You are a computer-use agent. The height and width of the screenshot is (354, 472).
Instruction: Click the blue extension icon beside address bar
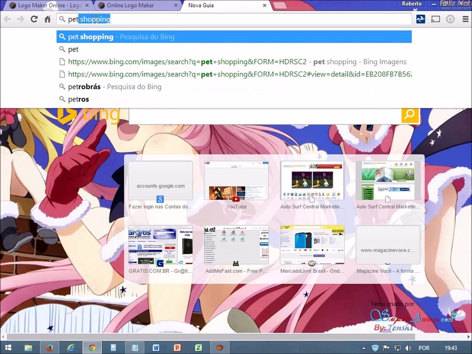[420, 19]
